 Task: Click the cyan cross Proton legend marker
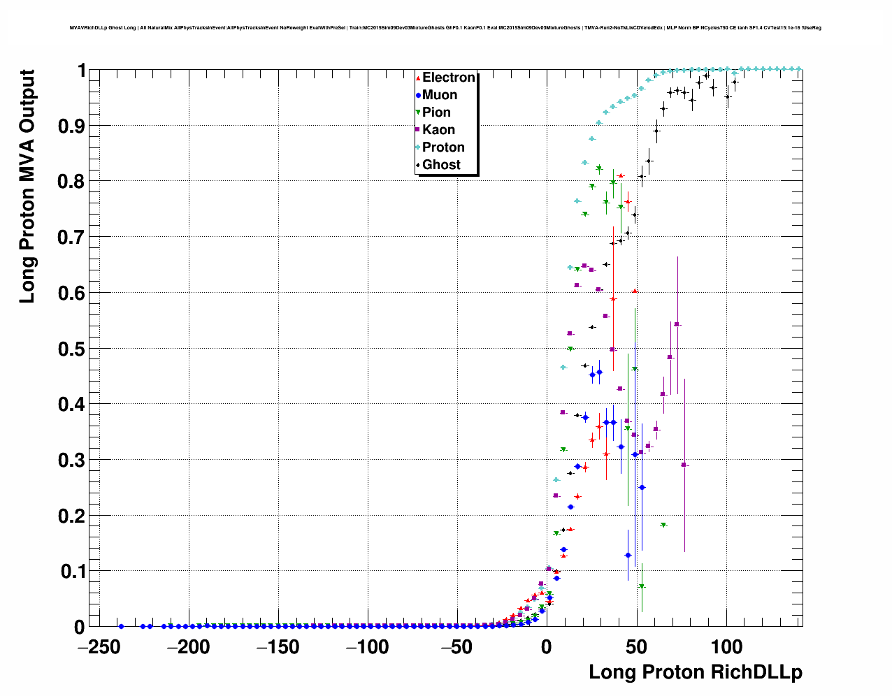[418, 147]
